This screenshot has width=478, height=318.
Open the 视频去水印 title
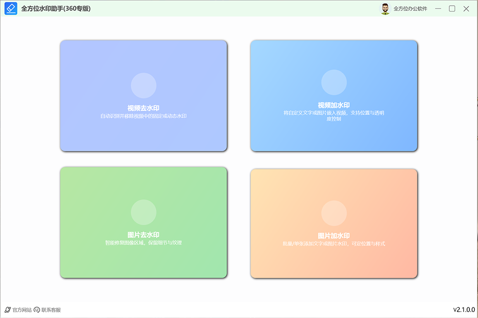pos(143,108)
